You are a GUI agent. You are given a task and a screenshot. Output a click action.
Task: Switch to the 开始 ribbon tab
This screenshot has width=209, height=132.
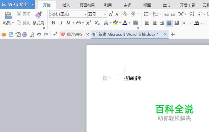point(47,5)
